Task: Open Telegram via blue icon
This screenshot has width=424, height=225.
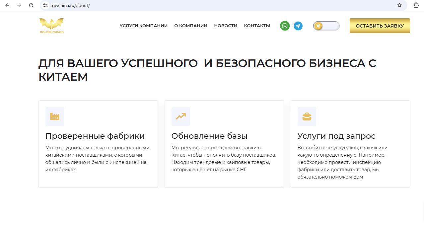Action: coord(298,26)
